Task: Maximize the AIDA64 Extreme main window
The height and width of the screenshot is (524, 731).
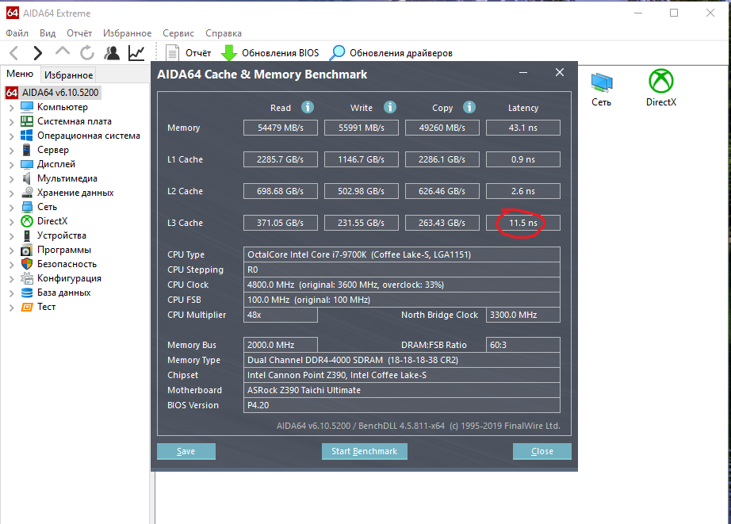Action: (x=674, y=13)
